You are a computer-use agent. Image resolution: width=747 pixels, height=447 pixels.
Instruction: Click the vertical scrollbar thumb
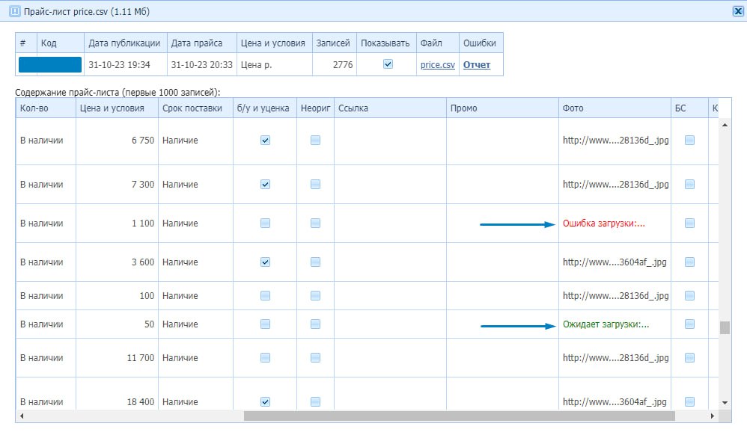click(725, 328)
